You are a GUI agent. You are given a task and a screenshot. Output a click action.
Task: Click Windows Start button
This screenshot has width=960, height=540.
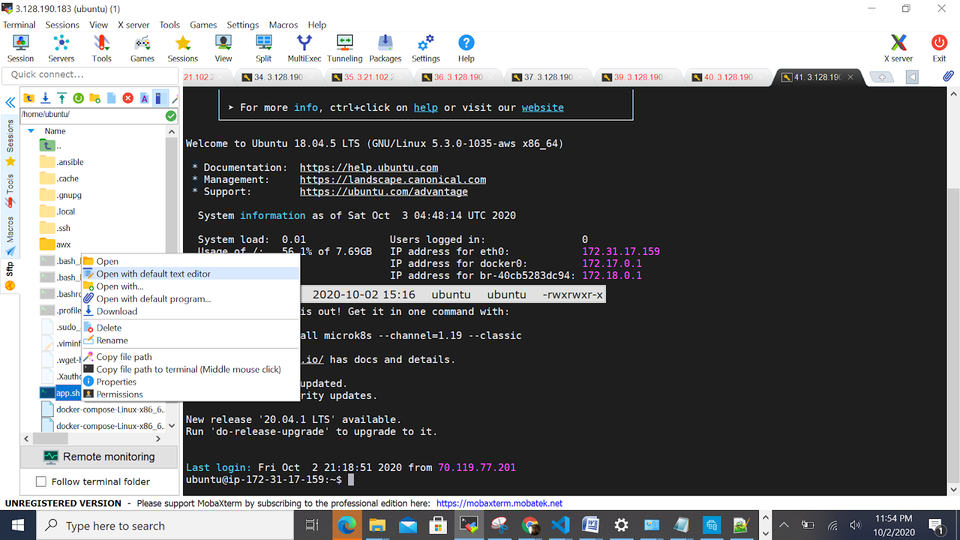point(18,526)
